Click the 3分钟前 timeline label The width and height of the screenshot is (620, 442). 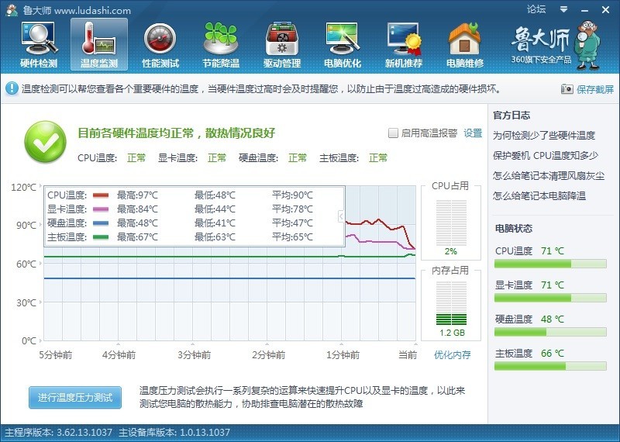pyautogui.click(x=194, y=355)
